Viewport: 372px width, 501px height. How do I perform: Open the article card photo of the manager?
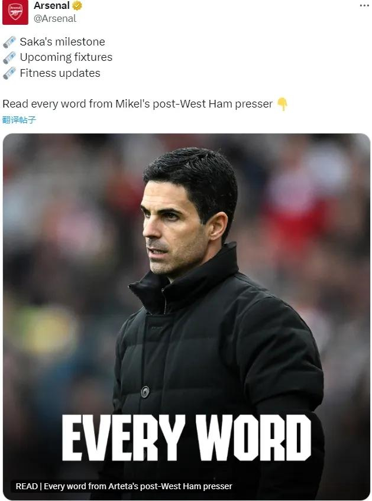click(186, 316)
